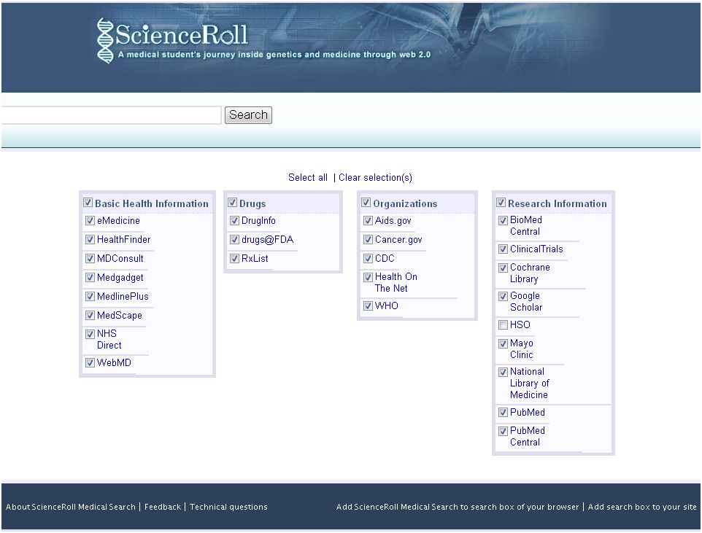Screen dimensions: 702x533
Task: Enable the unchecked HSO checkbox
Action: pos(503,325)
